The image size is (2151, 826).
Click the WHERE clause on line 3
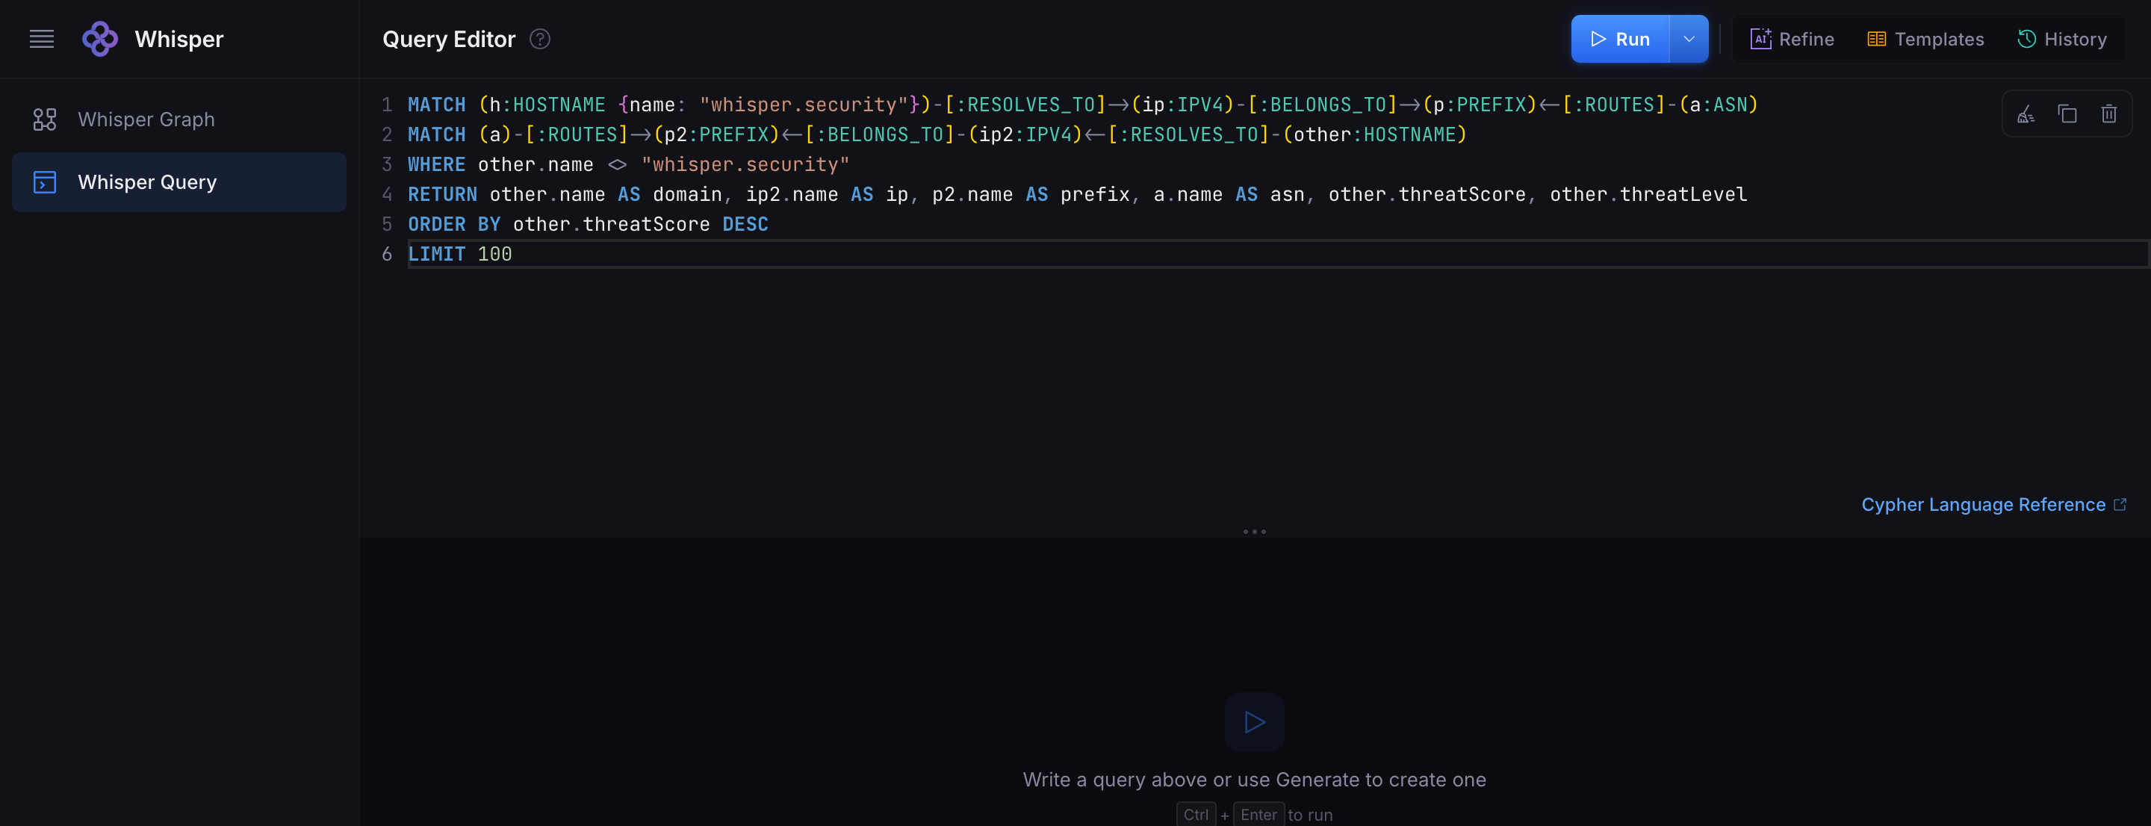pyautogui.click(x=437, y=164)
